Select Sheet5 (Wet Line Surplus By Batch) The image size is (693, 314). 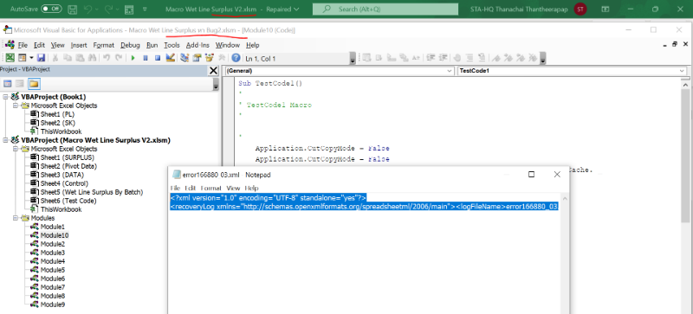tap(92, 192)
